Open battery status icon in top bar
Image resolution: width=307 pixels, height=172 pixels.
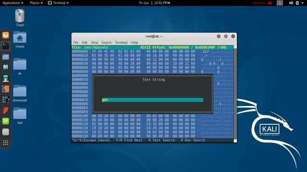[297, 3]
